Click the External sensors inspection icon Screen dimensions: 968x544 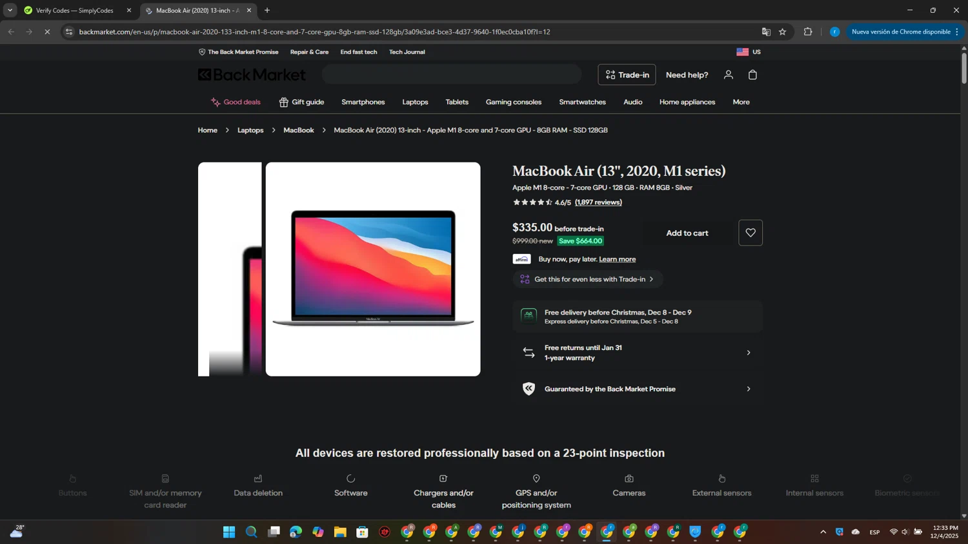point(721,478)
